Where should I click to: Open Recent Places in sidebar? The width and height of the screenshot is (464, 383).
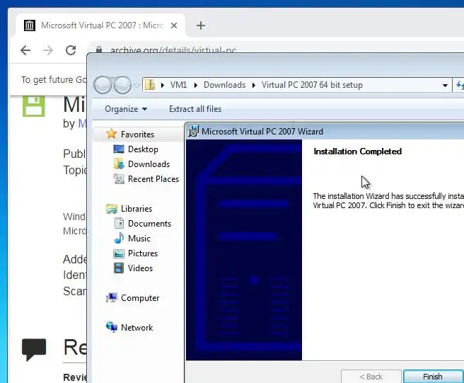click(x=153, y=179)
